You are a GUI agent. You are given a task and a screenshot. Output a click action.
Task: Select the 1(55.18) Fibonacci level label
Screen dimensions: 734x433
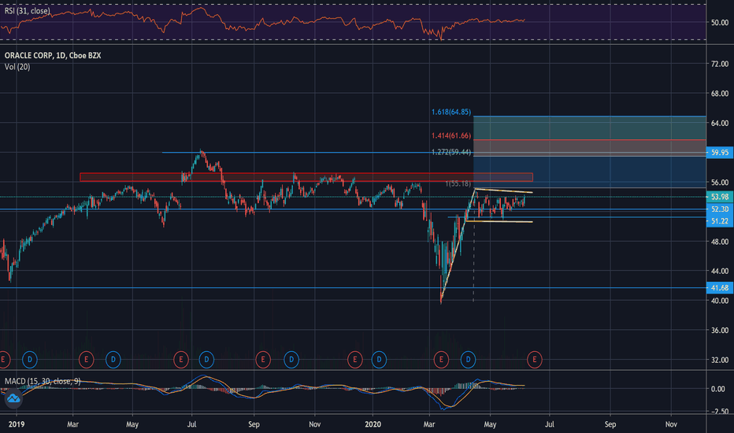pyautogui.click(x=458, y=183)
